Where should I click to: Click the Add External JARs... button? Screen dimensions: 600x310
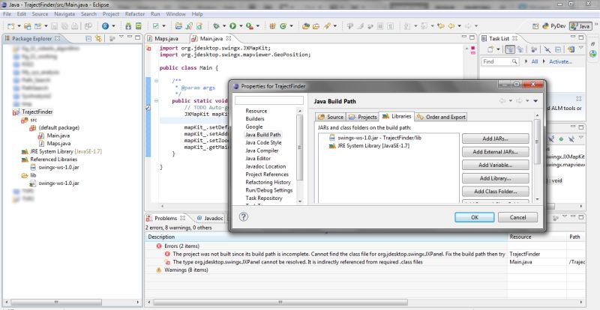click(x=495, y=152)
